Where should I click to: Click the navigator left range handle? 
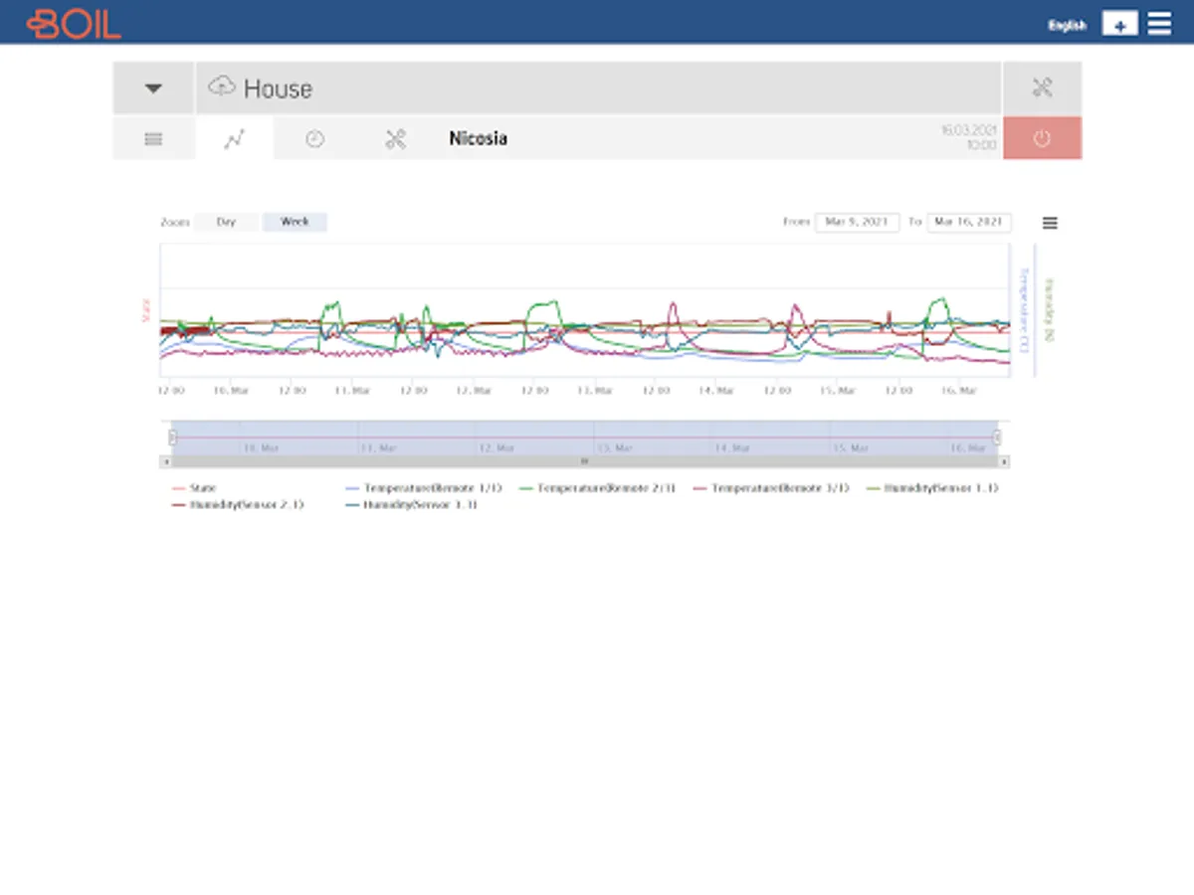click(x=173, y=438)
